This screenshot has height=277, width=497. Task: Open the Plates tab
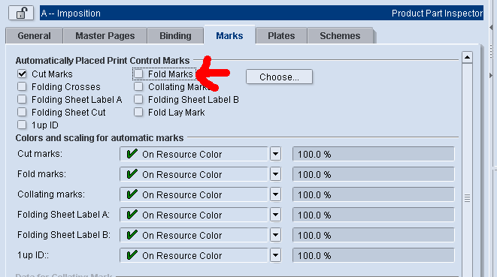pos(281,36)
